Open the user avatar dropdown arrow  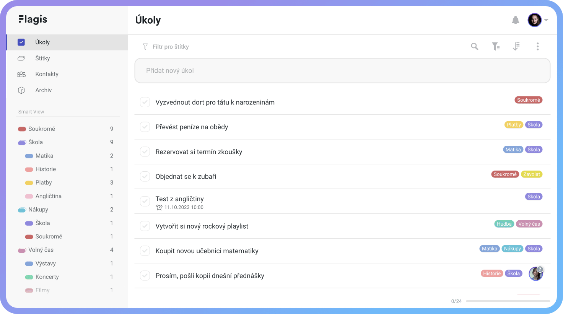pos(546,20)
